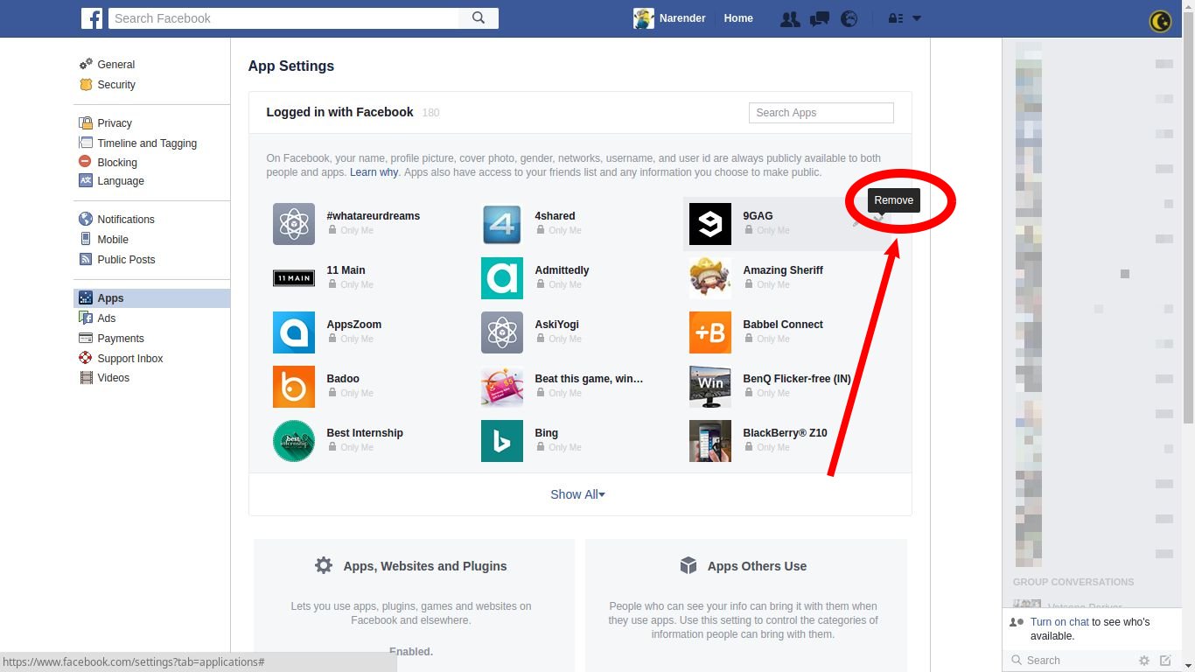
Task: Go to Security settings
Action: [116, 85]
